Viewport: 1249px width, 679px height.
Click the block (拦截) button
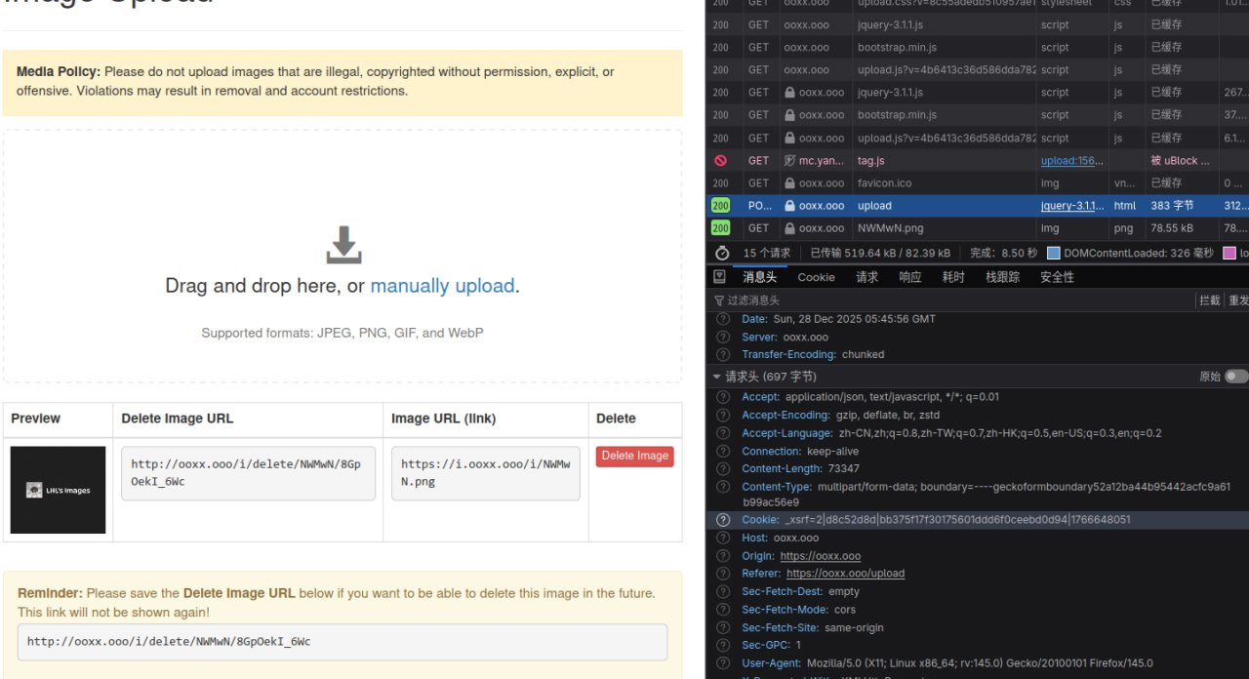(1208, 300)
